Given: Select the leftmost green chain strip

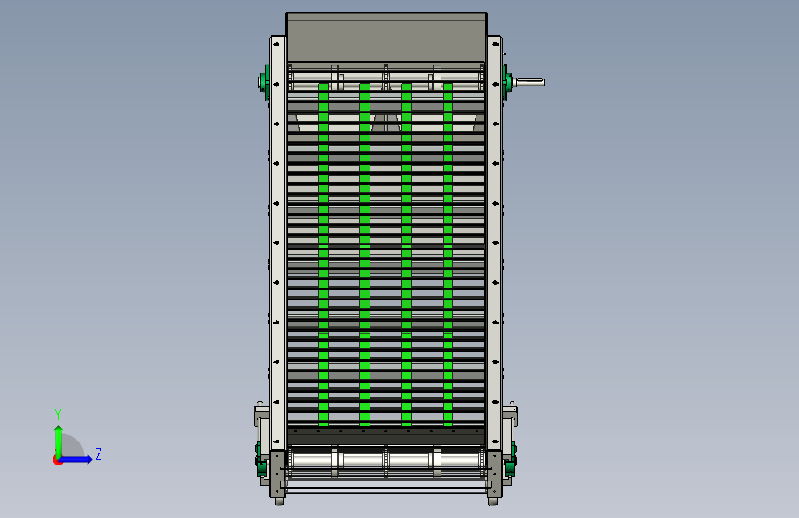Looking at the screenshot, I should click(323, 253).
